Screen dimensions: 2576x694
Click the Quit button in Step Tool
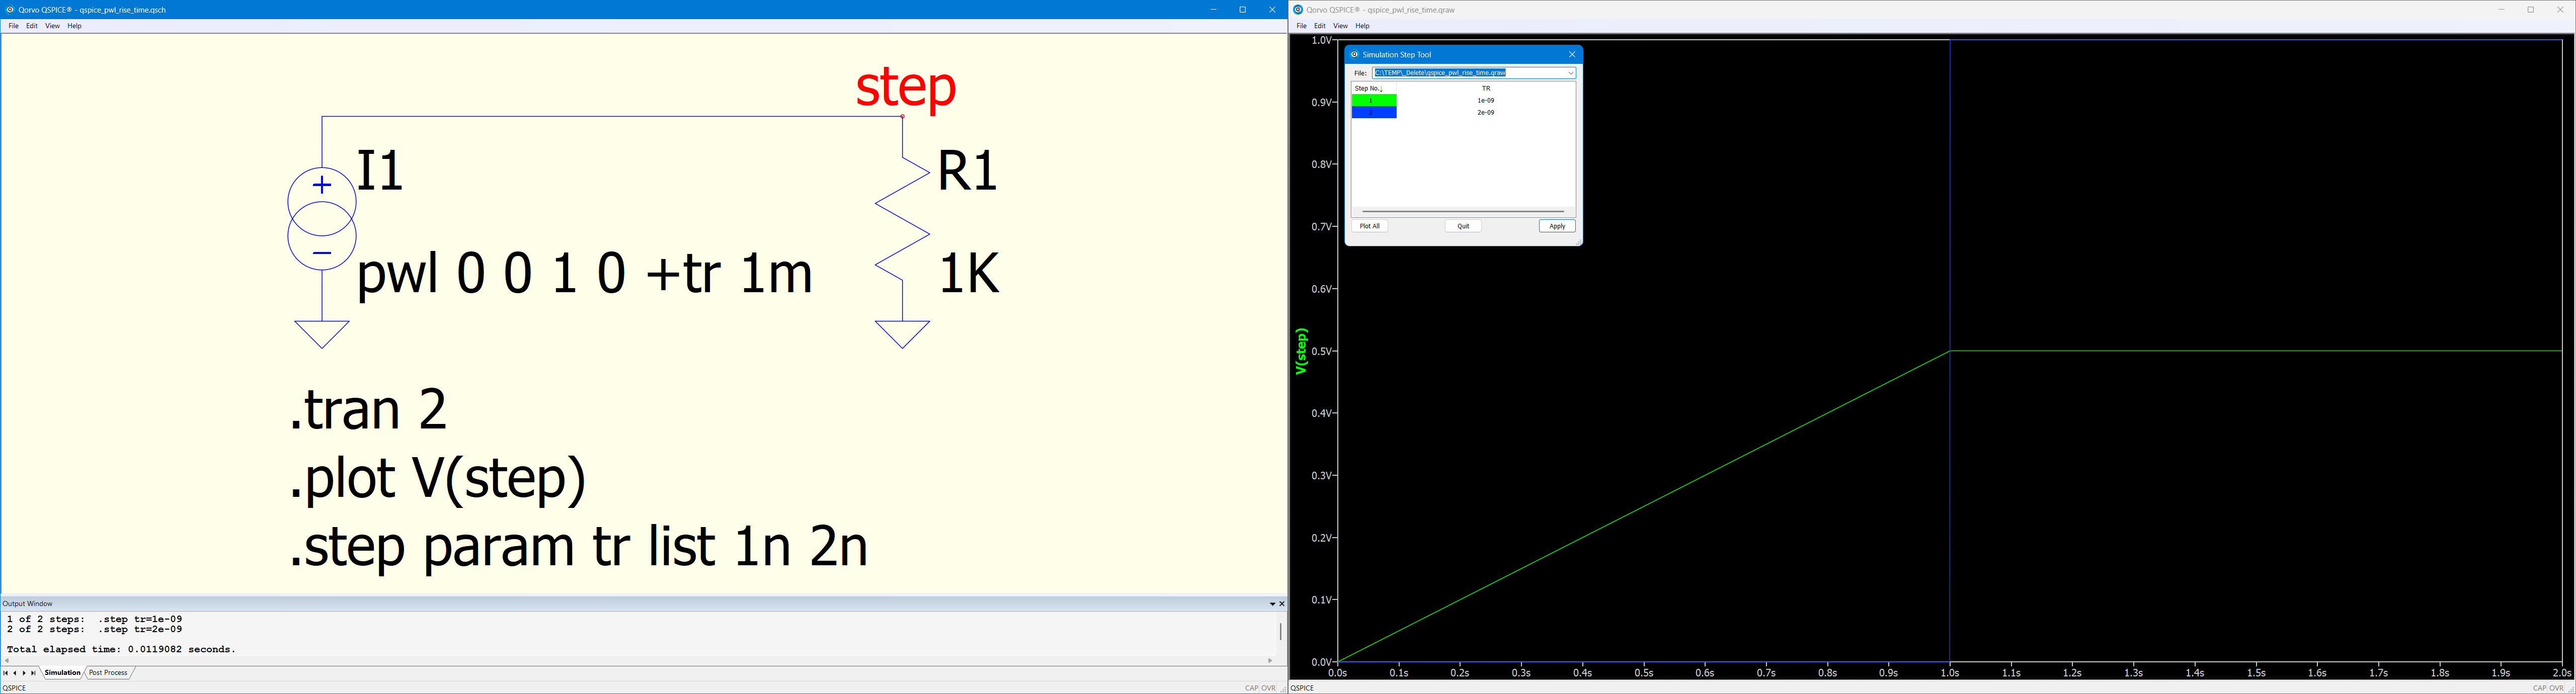click(1463, 226)
